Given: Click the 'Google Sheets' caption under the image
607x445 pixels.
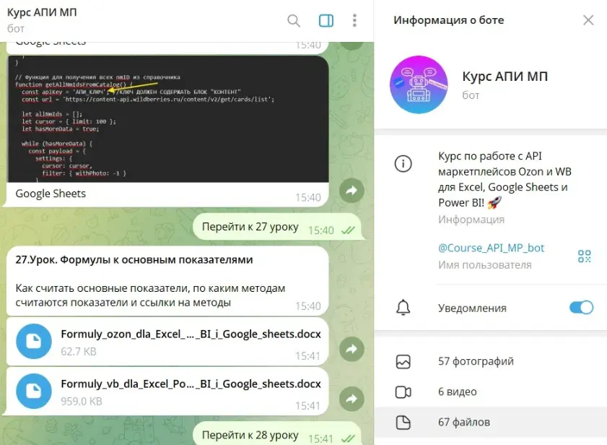Looking at the screenshot, I should [x=51, y=194].
